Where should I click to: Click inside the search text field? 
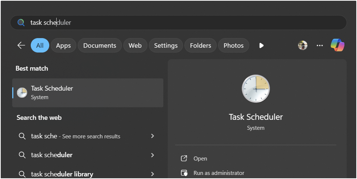point(178,23)
